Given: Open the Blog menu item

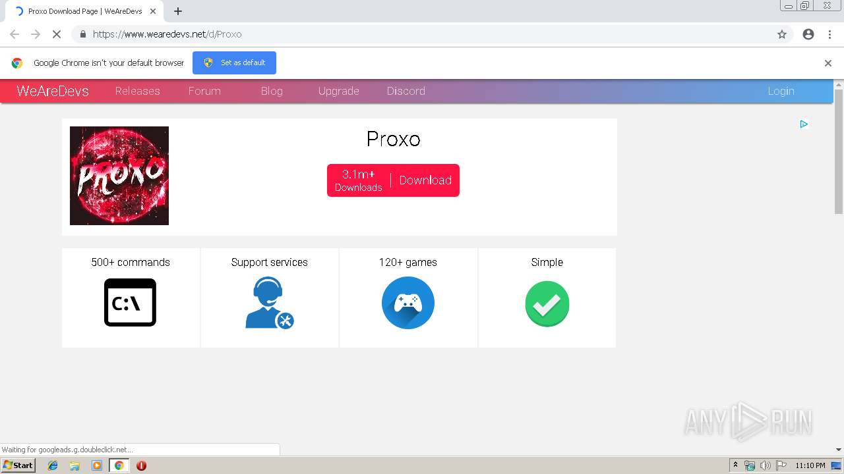Looking at the screenshot, I should pos(272,91).
